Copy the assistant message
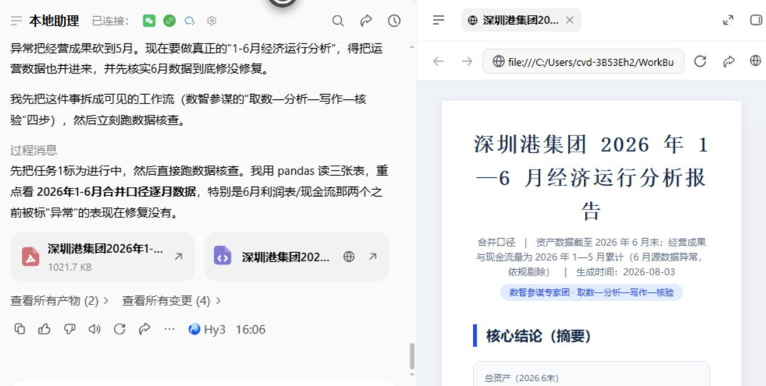This screenshot has width=766, height=386. click(x=20, y=329)
